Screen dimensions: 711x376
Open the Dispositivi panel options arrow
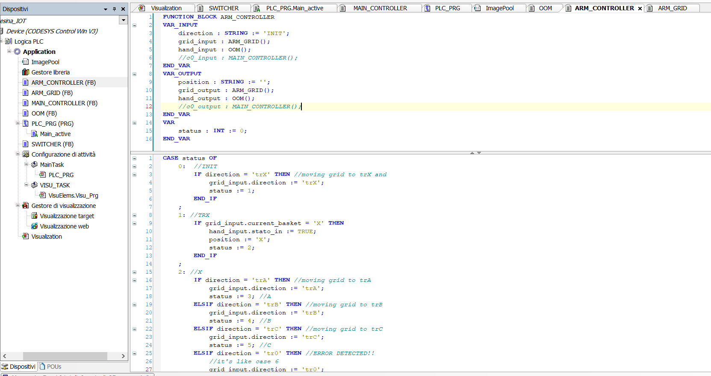pyautogui.click(x=106, y=9)
